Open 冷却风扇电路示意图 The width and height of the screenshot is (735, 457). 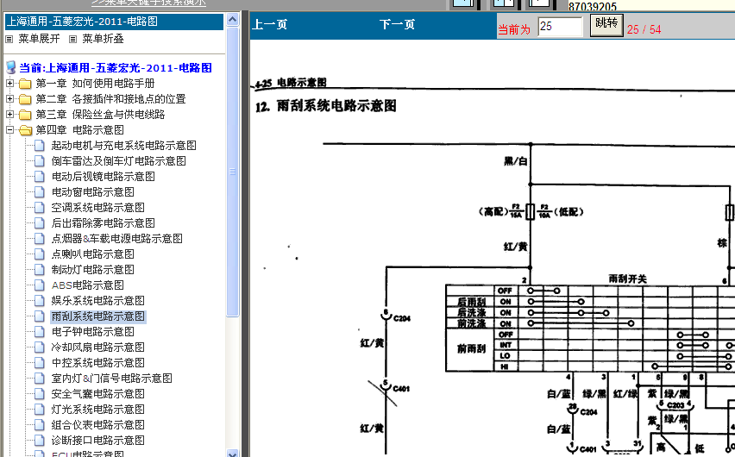(98, 347)
